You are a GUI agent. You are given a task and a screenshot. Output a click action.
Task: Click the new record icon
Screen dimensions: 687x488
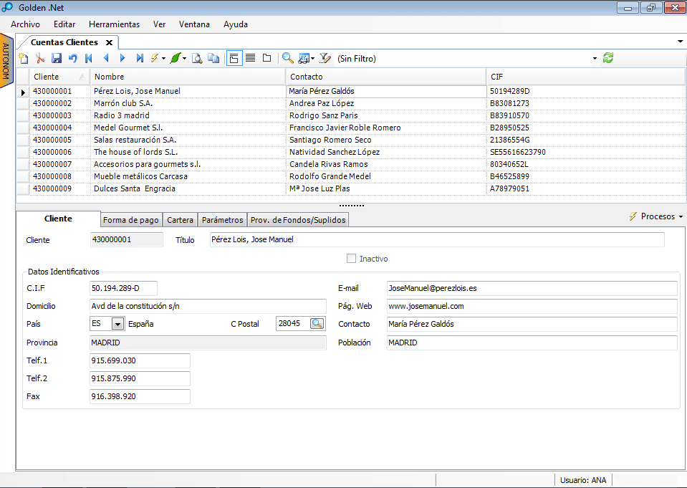point(24,59)
